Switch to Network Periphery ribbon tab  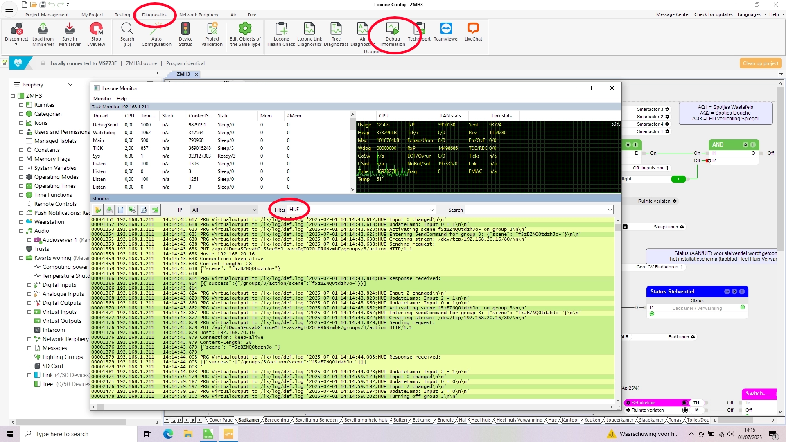(x=199, y=15)
